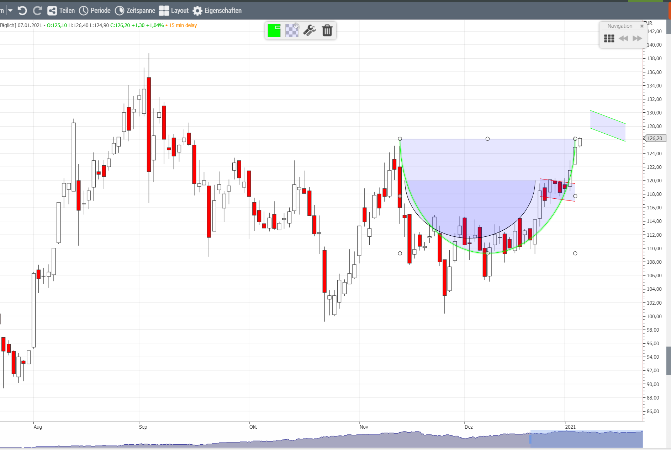Open the Periode menu
The image size is (671, 450).
(x=95, y=10)
